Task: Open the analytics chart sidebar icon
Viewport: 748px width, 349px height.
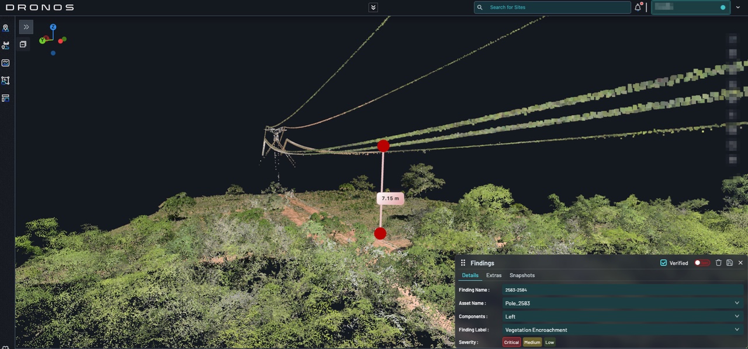Action: tap(6, 63)
